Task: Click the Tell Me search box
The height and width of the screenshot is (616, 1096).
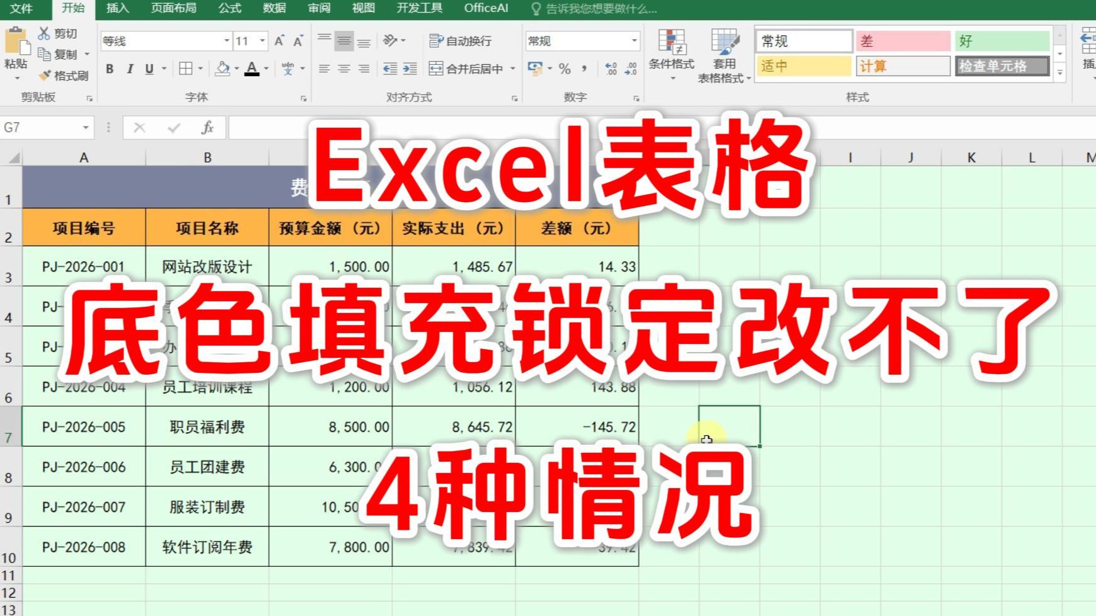Action: click(x=594, y=9)
